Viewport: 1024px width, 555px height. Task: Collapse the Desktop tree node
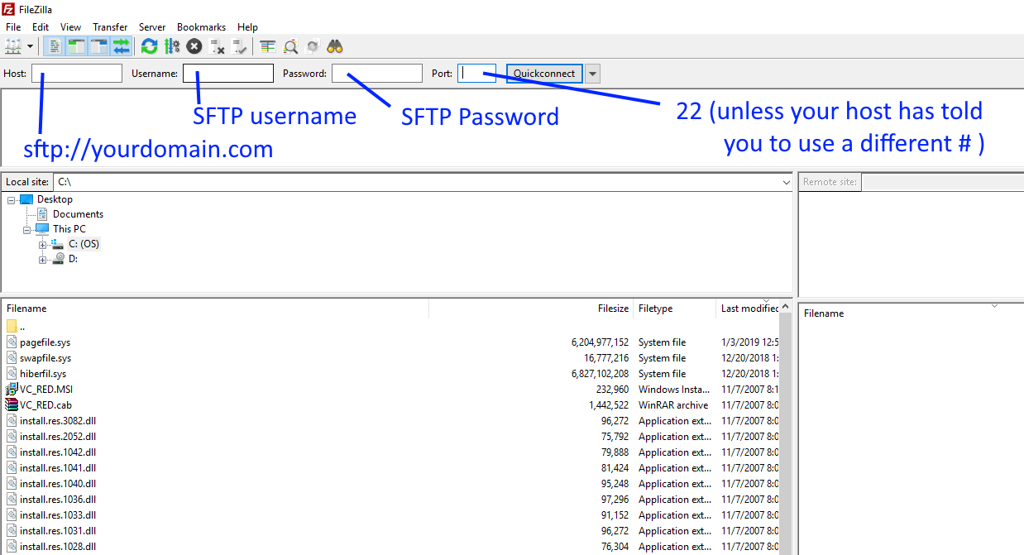pos(11,199)
